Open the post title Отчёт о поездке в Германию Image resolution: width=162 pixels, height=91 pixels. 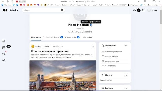[50, 51]
